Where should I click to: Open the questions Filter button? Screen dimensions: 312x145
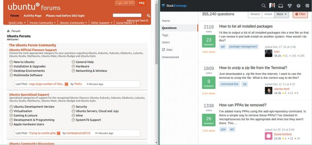point(300,14)
